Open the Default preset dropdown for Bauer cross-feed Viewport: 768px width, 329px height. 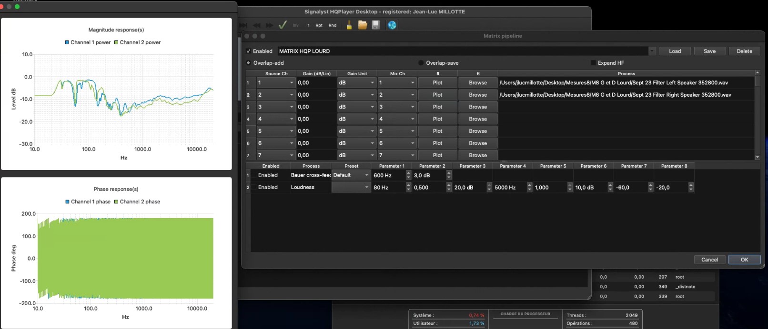351,175
